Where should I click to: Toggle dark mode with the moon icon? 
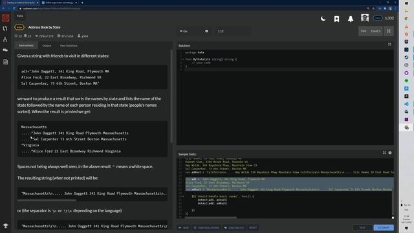click(323, 19)
